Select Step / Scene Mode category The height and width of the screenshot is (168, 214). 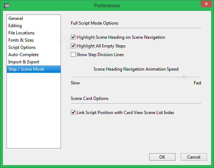(x=34, y=69)
